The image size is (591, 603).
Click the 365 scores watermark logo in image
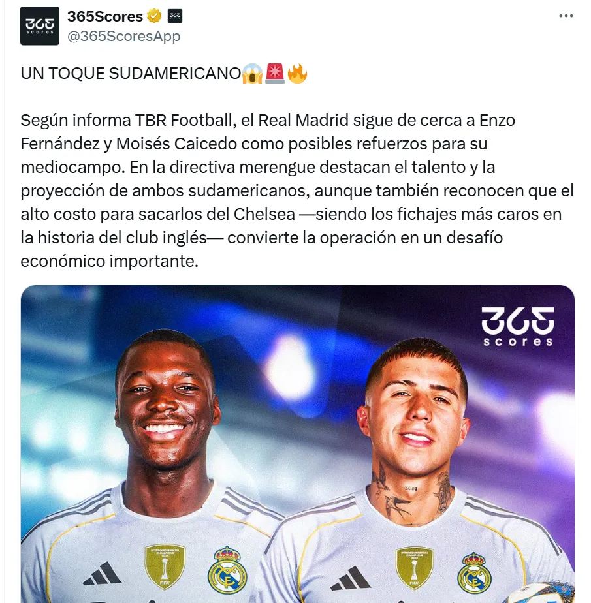coord(518,326)
